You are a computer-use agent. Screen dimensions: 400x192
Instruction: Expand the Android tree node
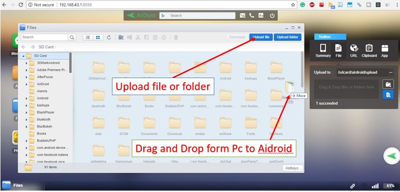(27, 98)
